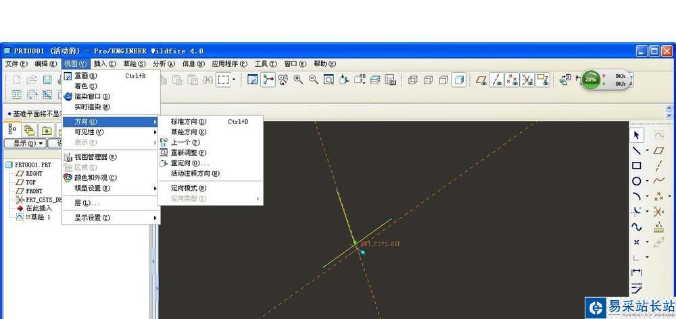676x319 pixels.
Task: Click the datum points tool on right toolbar
Action: pos(658,196)
